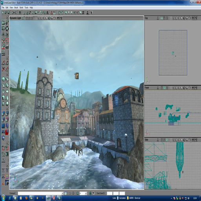
Task: Click the Add Volume icon in toolbox
Action: click(3, 138)
